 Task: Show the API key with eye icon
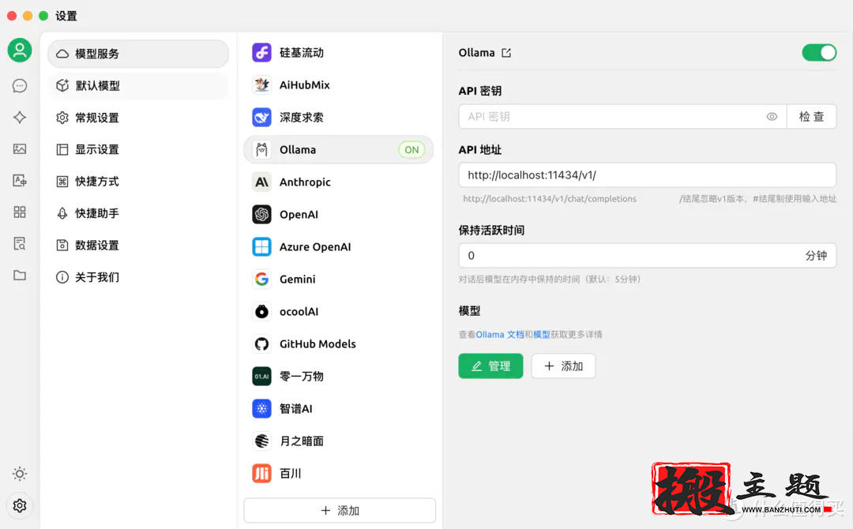point(772,116)
